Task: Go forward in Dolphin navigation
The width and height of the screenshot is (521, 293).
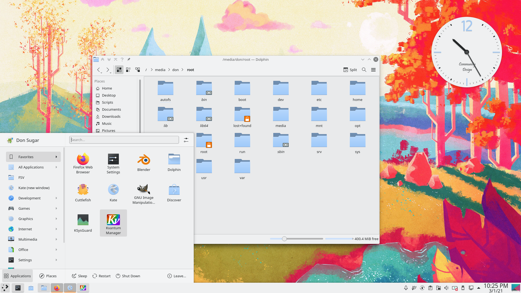Action: (x=108, y=70)
